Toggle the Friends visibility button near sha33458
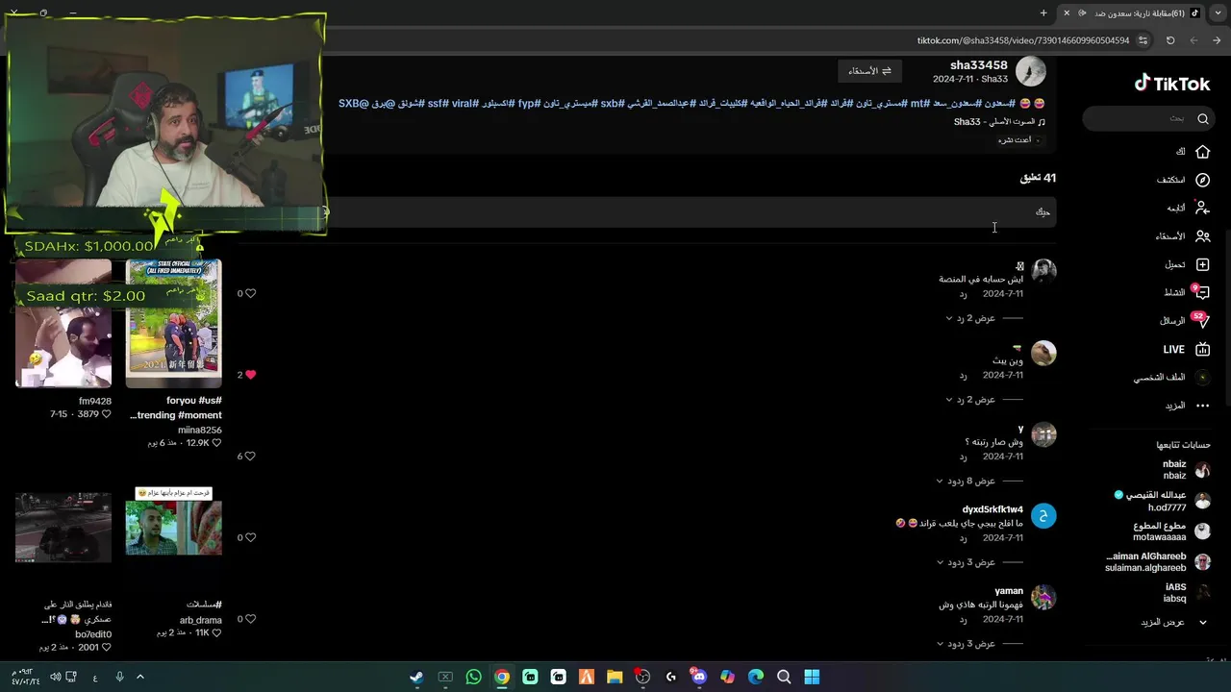 click(869, 71)
